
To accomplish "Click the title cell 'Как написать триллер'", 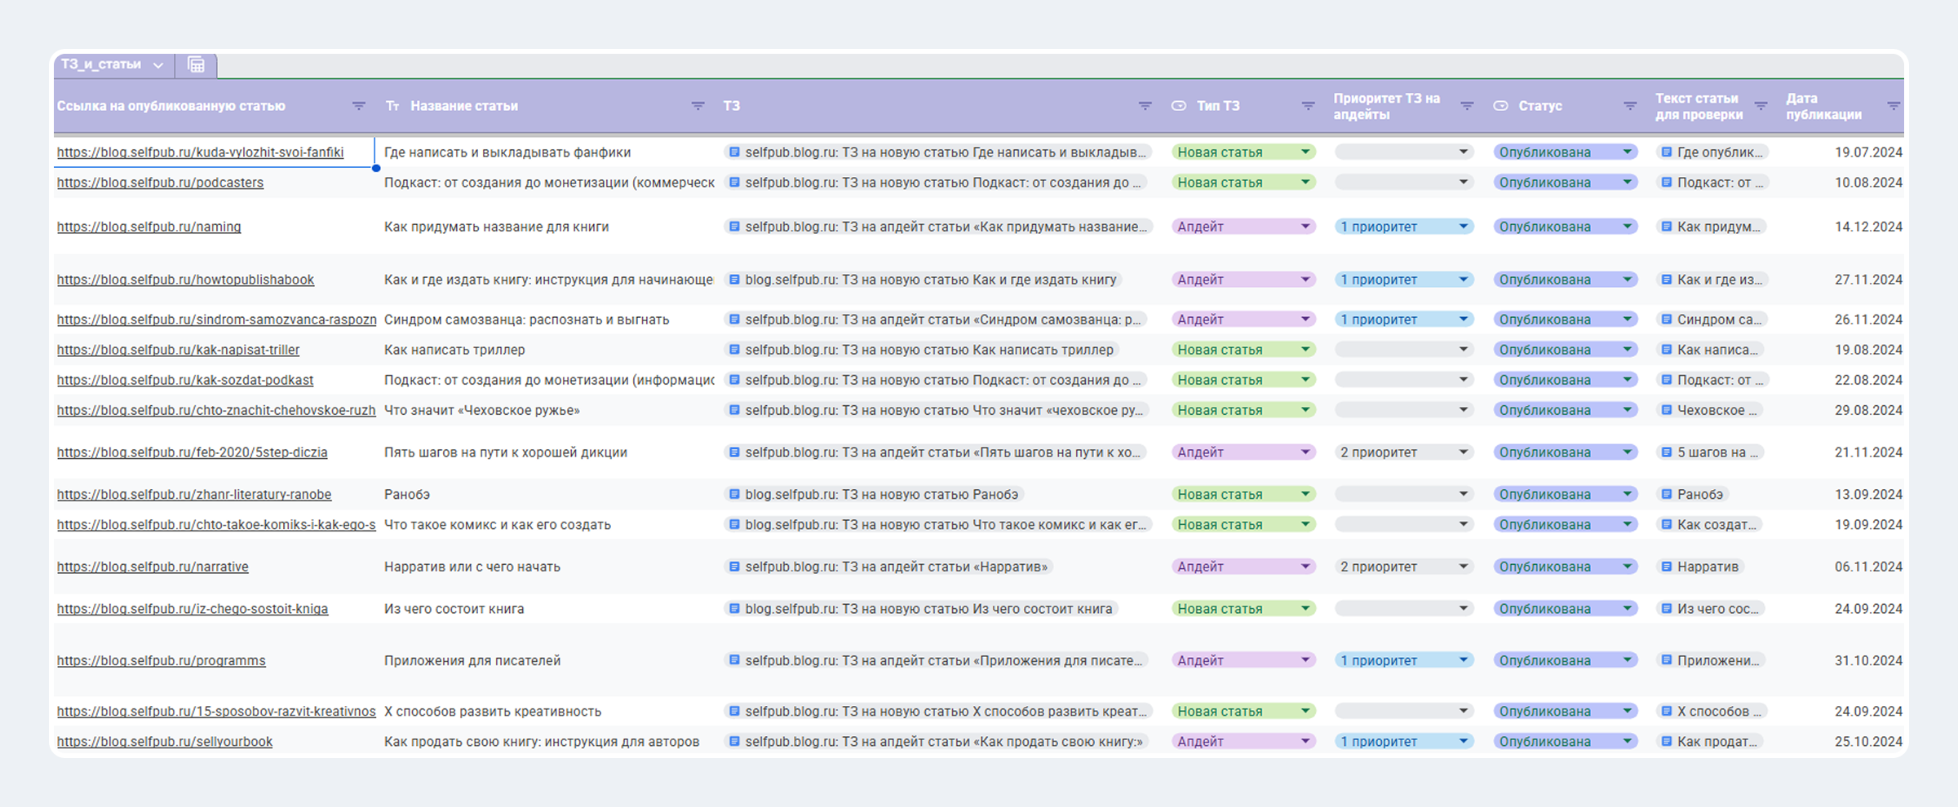I will pyautogui.click(x=454, y=350).
